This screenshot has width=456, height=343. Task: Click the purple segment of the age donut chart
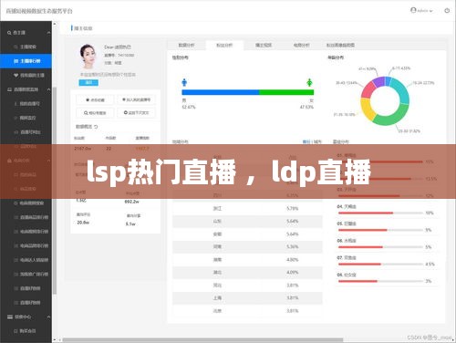point(378,82)
